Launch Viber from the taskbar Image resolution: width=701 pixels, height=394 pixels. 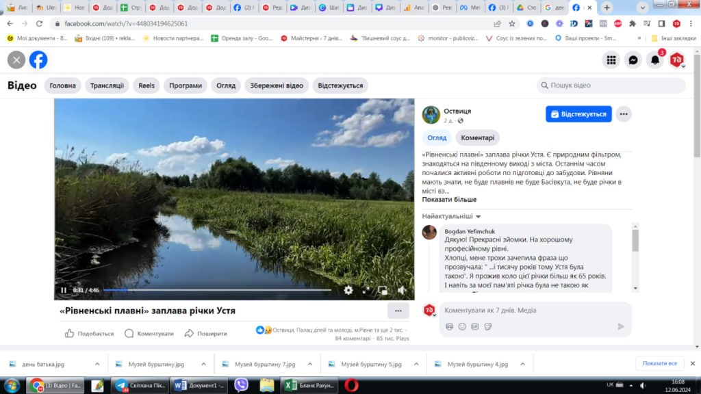coord(241,385)
